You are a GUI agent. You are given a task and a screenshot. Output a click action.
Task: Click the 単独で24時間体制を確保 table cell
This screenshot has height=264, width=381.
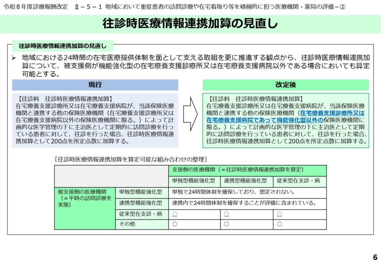(247, 193)
